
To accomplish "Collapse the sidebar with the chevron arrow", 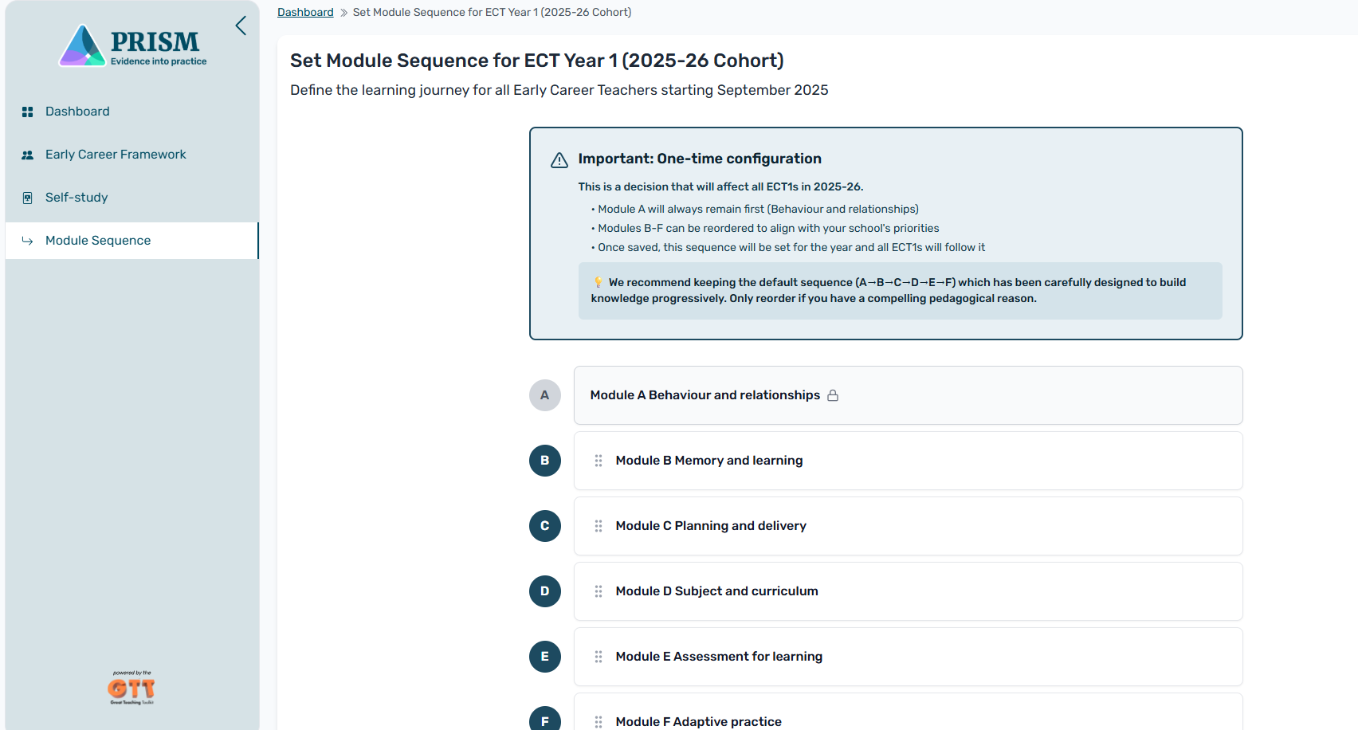I will click(x=241, y=26).
